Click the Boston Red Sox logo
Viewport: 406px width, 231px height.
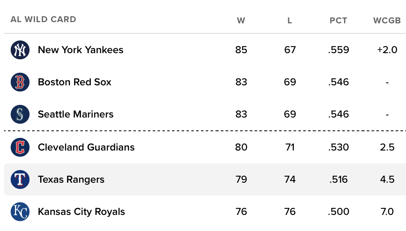(x=20, y=82)
